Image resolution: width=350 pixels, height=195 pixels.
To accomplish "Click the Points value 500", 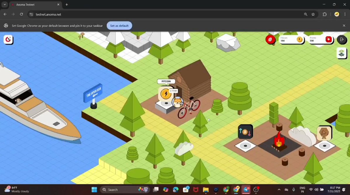I will 311,41.
